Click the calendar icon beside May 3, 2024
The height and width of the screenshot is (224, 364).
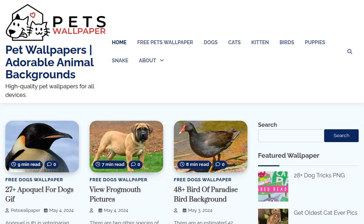coord(184,210)
